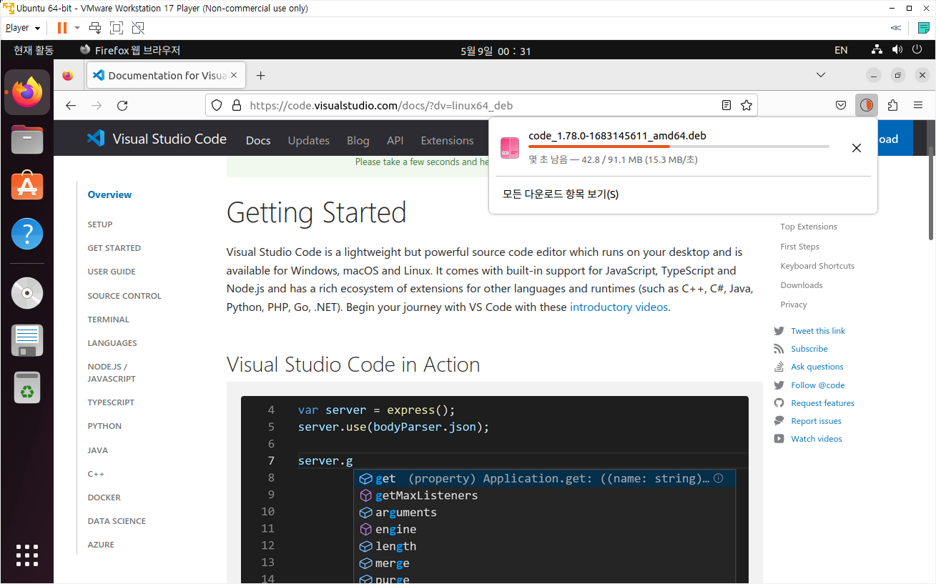Open the SETUP section in the sidebar
Image resolution: width=936 pixels, height=584 pixels.
pyautogui.click(x=100, y=224)
